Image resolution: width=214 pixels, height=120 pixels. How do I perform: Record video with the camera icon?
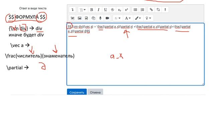(x=107, y=18)
